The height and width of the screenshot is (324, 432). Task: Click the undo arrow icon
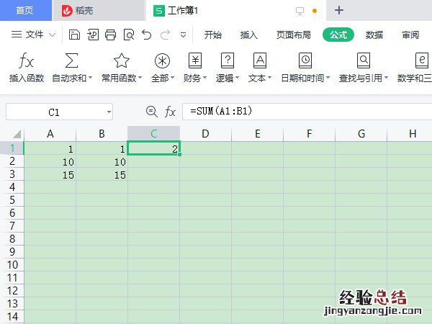(x=147, y=35)
